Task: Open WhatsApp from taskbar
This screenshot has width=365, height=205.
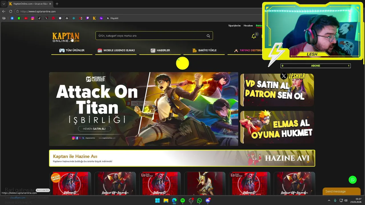Action: [x=200, y=200]
